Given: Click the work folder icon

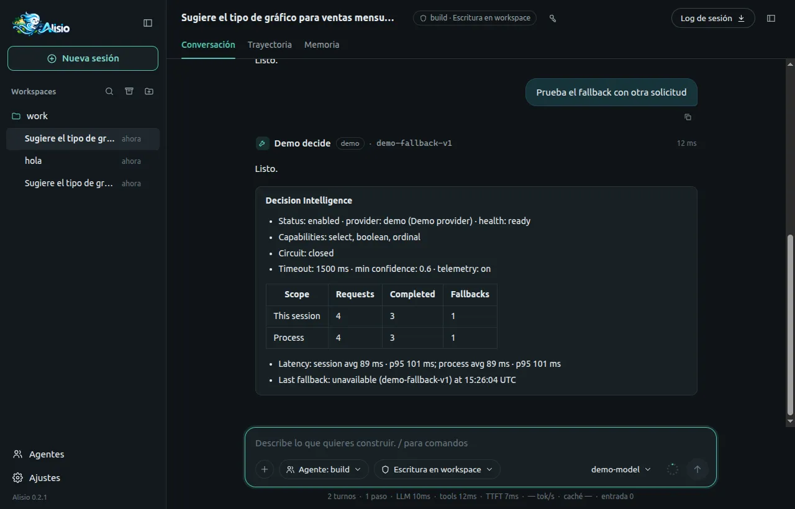Looking at the screenshot, I should point(16,116).
